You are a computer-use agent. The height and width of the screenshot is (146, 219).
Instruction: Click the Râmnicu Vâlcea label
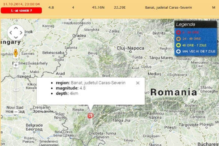point(155,115)
